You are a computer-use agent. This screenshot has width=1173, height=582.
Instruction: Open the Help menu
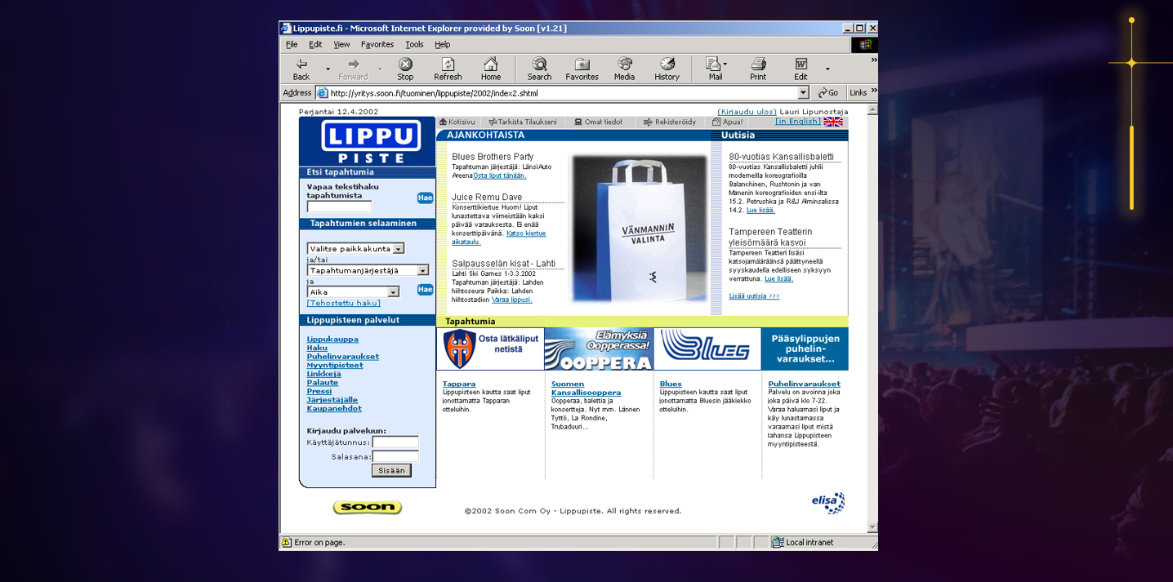(x=442, y=45)
